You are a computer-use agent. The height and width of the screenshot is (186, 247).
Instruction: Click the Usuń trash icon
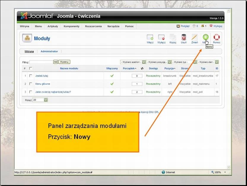184,37
